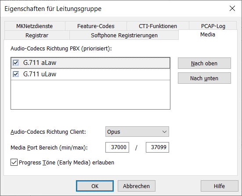Click the Nach unten button
Viewport: 242px width, 196px height.
click(x=204, y=78)
